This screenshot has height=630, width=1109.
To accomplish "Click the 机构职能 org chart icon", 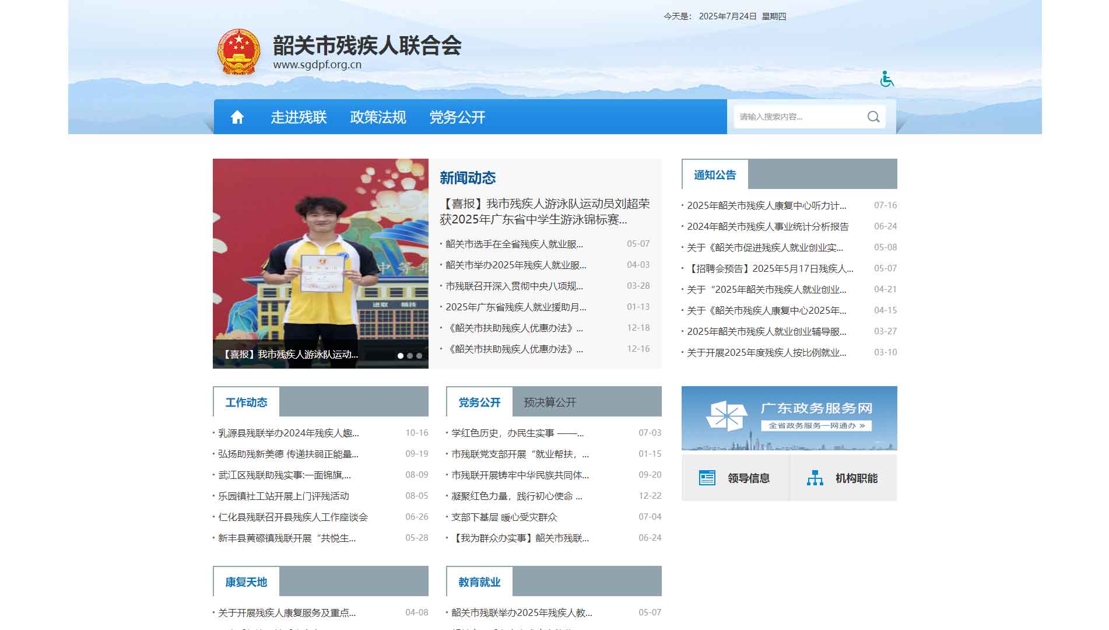I will pos(815,478).
